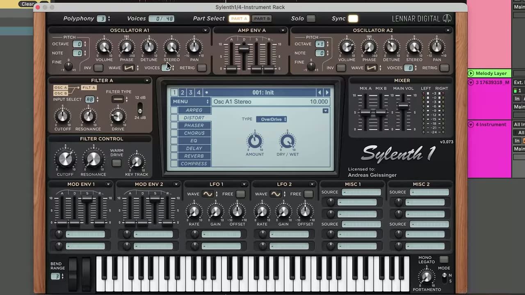
Task: Click Mixer Main Vol slider
Action: pyautogui.click(x=404, y=106)
